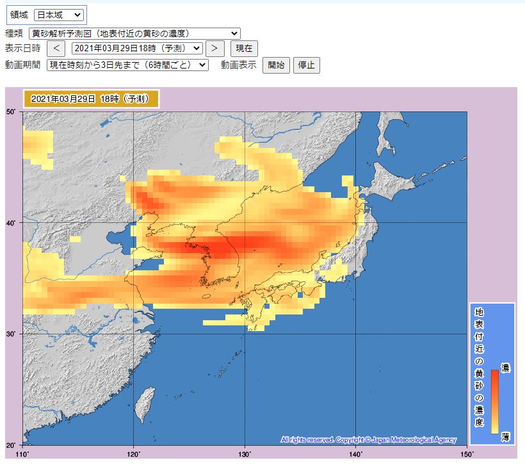
Task: Stop the animation with the 停止 button
Action: 306,65
